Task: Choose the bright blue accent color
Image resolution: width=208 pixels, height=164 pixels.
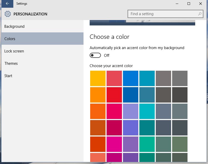Action: point(131,78)
